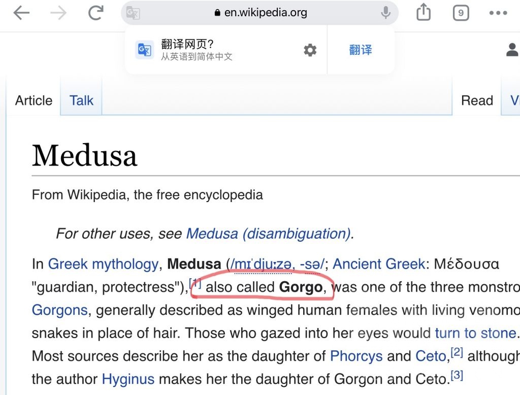Switch to the Talk tab
The image size is (520, 395).
point(81,101)
